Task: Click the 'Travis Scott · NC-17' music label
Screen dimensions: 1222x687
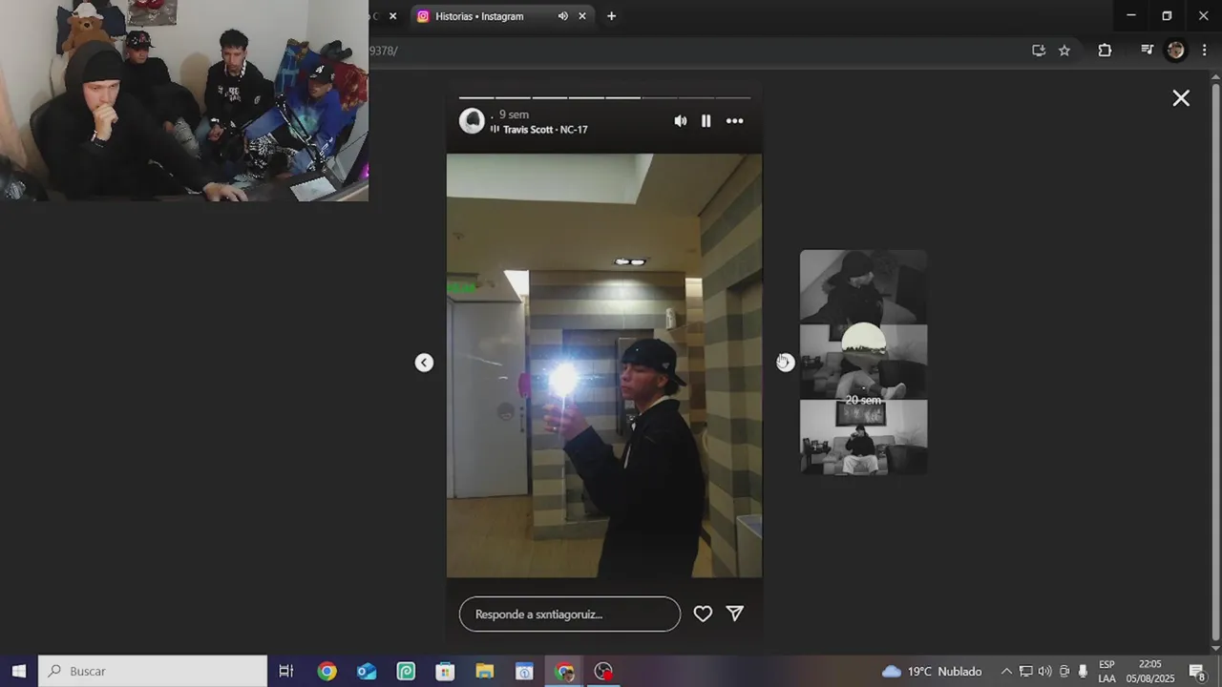Action: pyautogui.click(x=545, y=130)
